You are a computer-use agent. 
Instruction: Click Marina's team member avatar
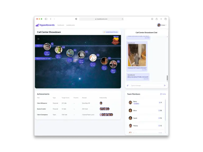click(x=130, y=126)
